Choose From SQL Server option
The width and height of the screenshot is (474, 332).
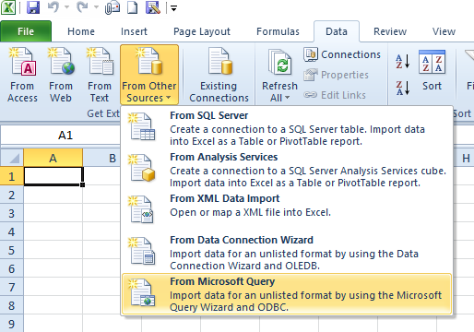coord(287,128)
